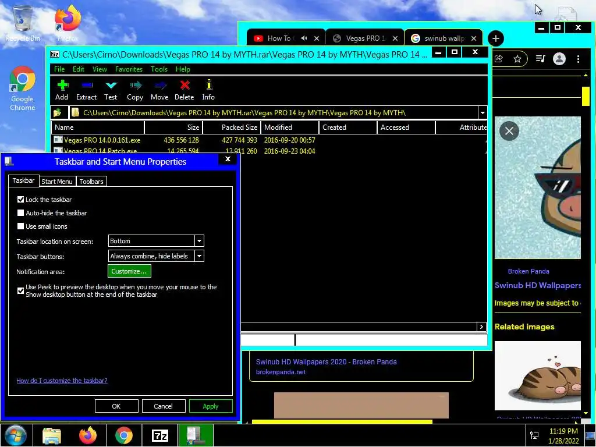Close the enlarged image preview in Chrome
This screenshot has height=447, width=596.
point(509,131)
